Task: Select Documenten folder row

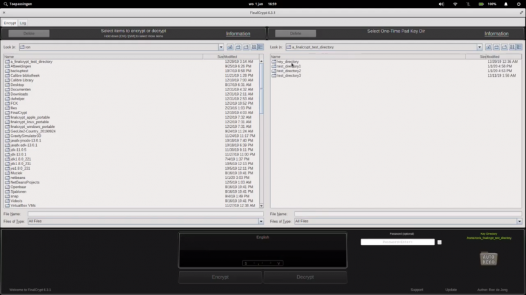Action: 20,90
